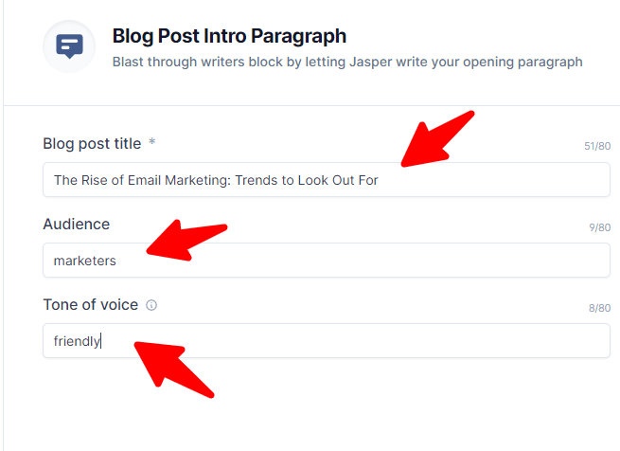Click the word 'marketers' in the Audience box
The width and height of the screenshot is (620, 451).
click(85, 261)
